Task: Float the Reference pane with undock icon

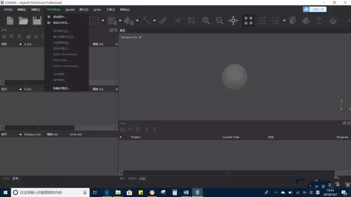Action: (111, 30)
